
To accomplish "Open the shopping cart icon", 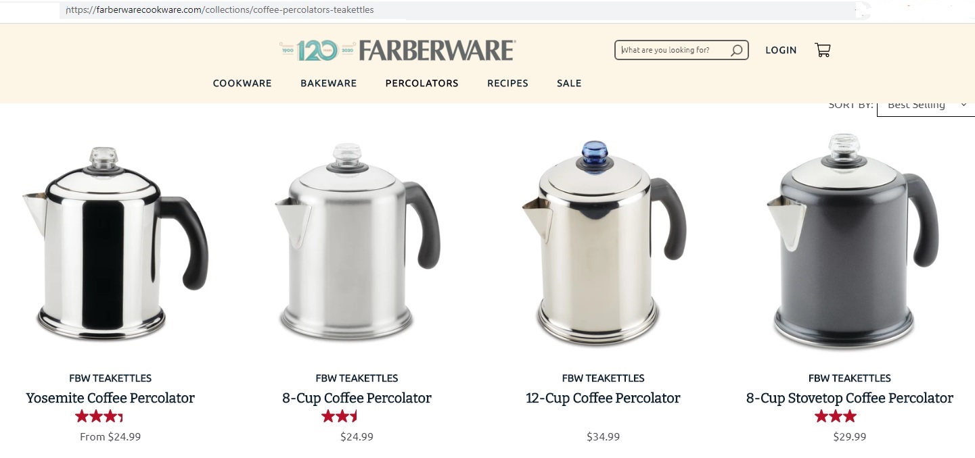I will click(823, 50).
